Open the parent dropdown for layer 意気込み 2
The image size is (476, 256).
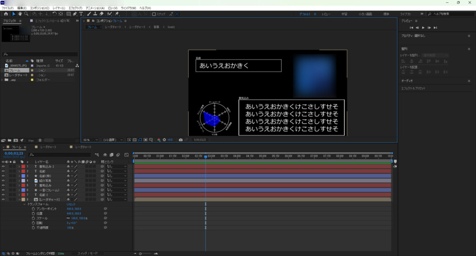click(x=116, y=166)
